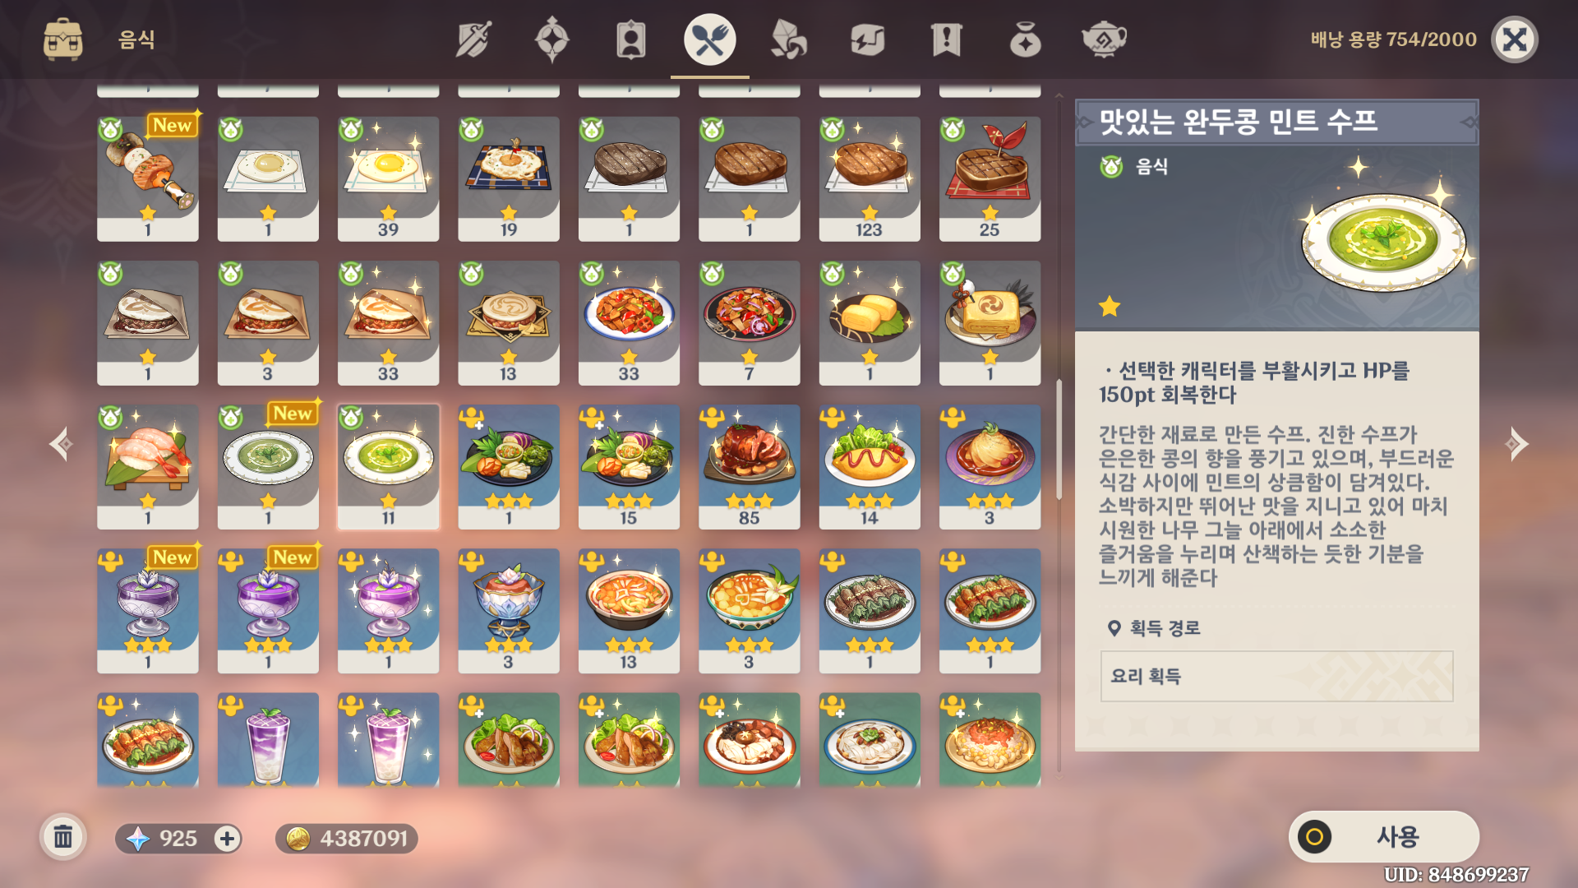The height and width of the screenshot is (888, 1578).
Task: Open the Precious Items pouch tab
Action: click(x=1026, y=39)
